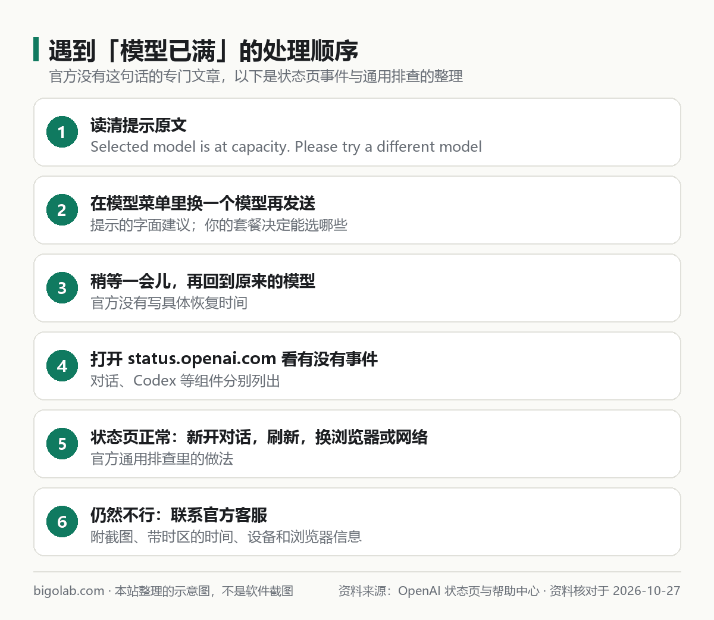Click the step title containing status.openai.com
Viewport: 714px width, 620px height.
pos(234,359)
